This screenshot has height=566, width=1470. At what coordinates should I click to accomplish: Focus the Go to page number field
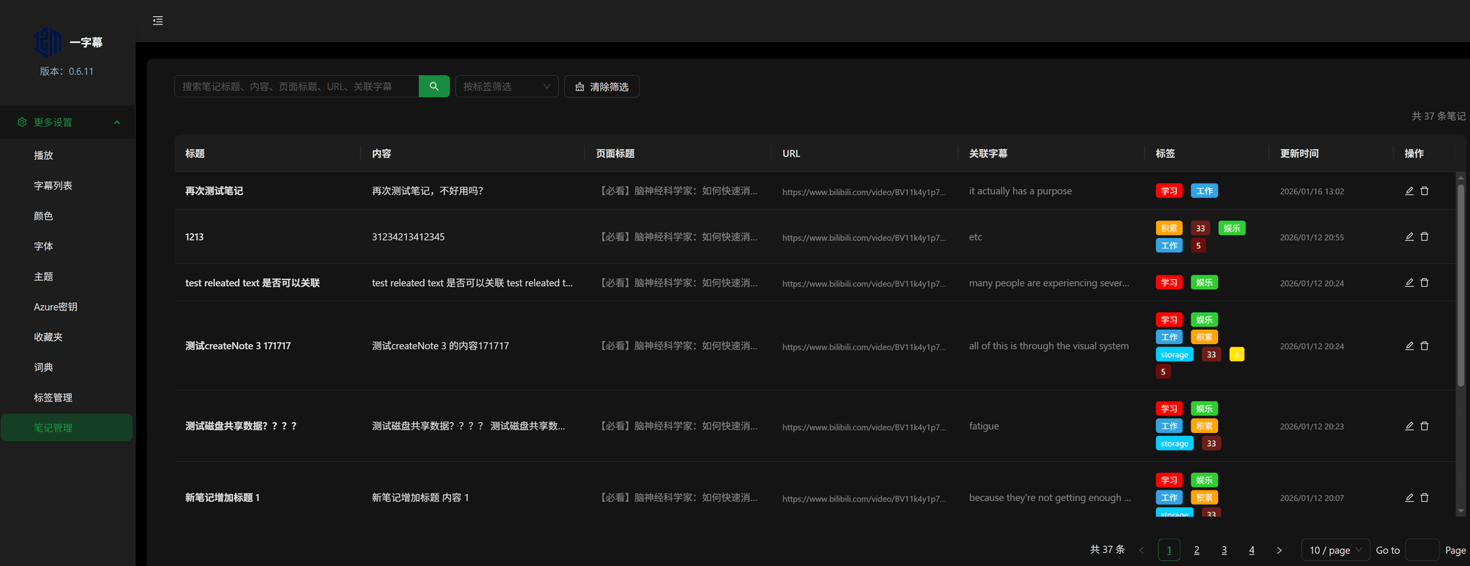[1423, 550]
